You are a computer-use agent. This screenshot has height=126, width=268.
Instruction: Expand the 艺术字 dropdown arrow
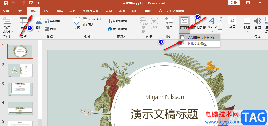(212, 31)
